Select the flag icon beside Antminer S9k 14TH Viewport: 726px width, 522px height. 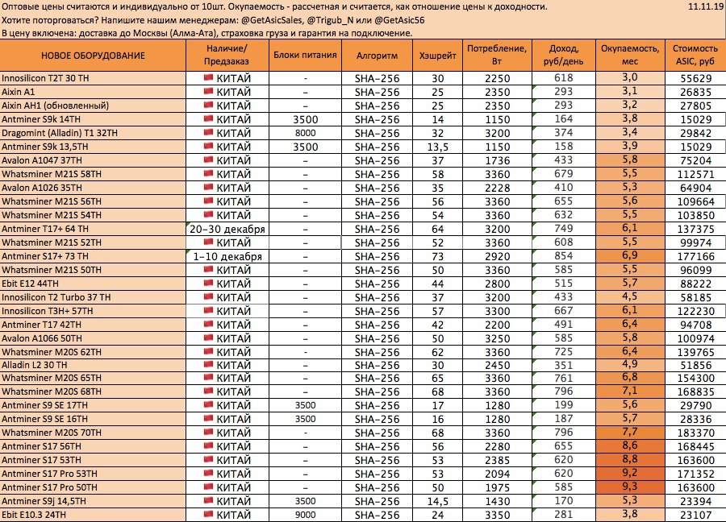[208, 119]
